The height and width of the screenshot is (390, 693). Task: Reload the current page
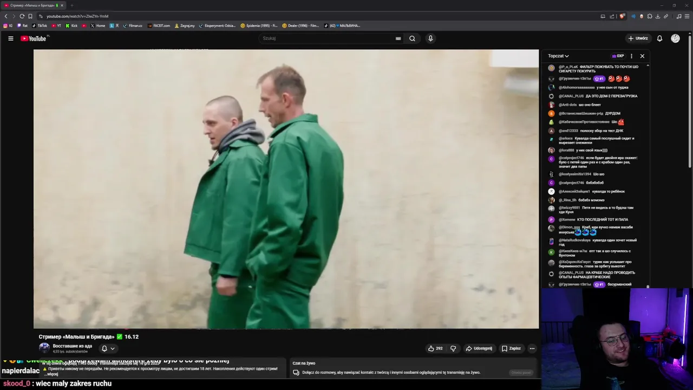22,16
